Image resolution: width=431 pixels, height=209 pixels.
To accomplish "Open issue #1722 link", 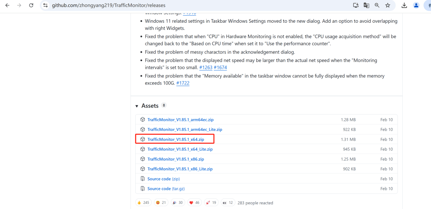I will [x=182, y=83].
